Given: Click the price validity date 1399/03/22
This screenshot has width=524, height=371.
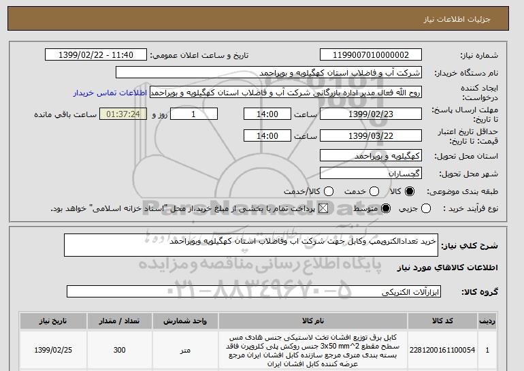Looking at the screenshot, I should 371,135.
